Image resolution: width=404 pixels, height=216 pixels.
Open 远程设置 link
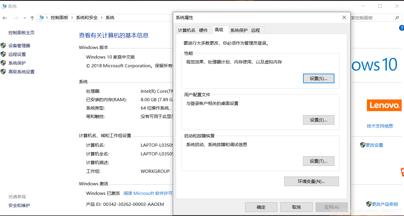point(17,54)
